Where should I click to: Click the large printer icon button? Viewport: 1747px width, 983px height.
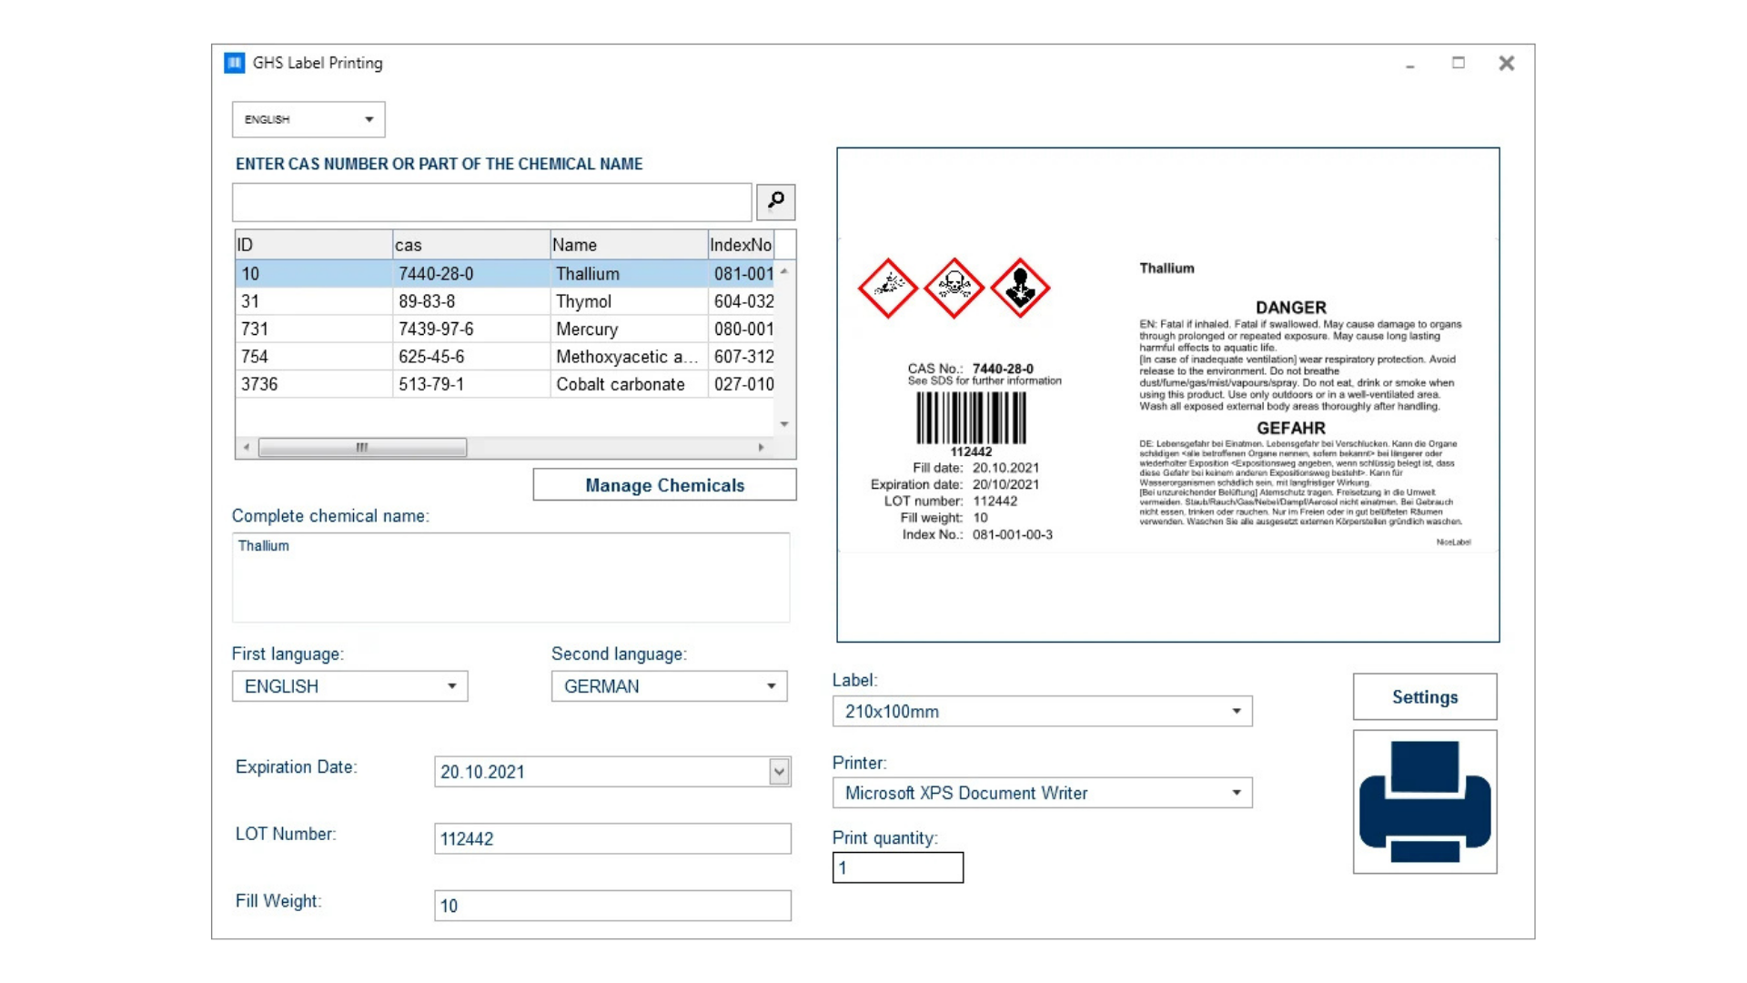[x=1425, y=802]
